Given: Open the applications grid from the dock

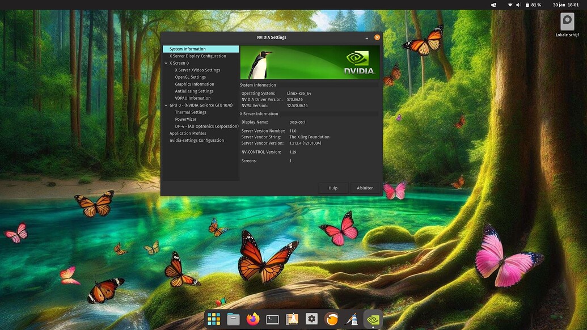Looking at the screenshot, I should pos(214,319).
